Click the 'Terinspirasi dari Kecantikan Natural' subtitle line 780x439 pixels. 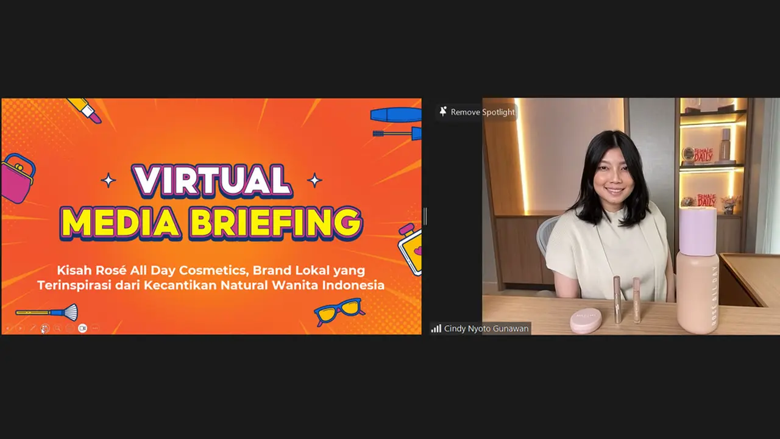211,285
